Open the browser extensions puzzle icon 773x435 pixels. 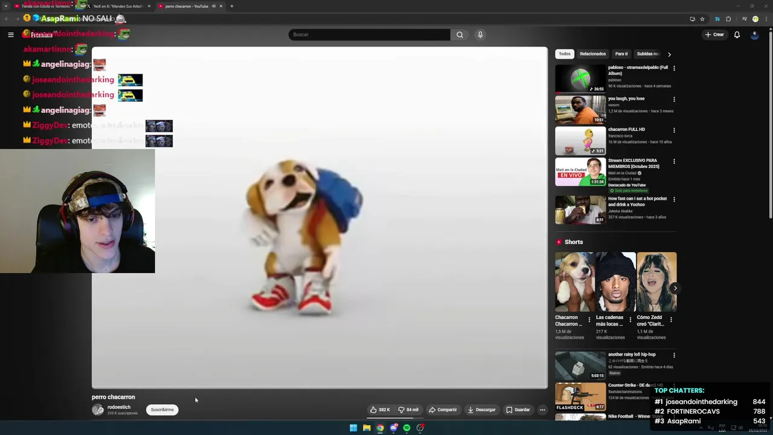click(x=728, y=19)
